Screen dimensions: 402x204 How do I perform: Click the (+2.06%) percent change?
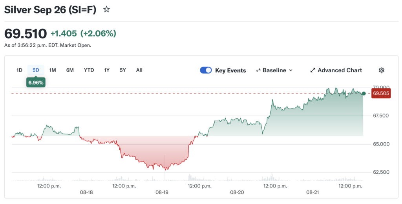coord(98,33)
